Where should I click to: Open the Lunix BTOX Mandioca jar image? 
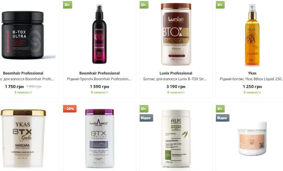coord(176,34)
